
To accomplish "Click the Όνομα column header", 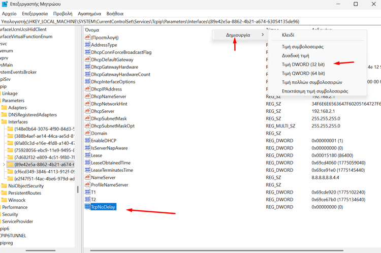I will (x=92, y=30).
